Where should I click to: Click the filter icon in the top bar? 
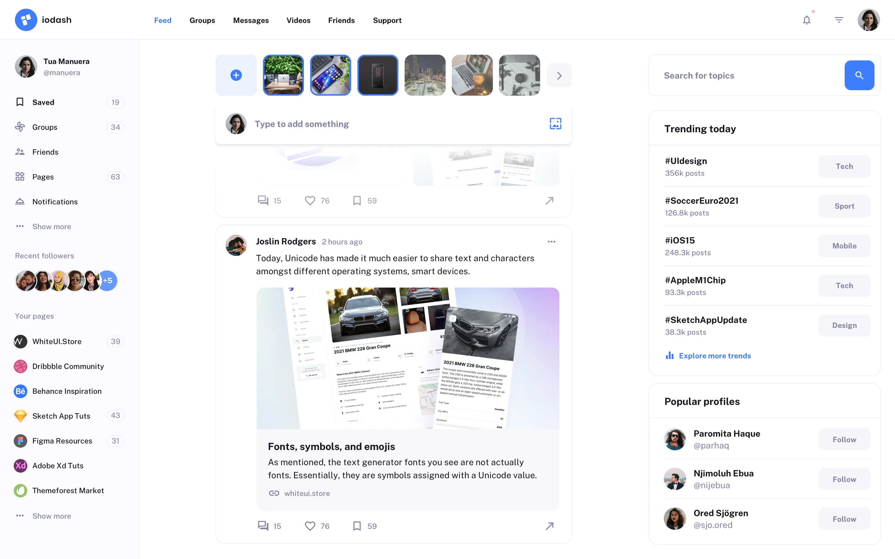click(839, 20)
